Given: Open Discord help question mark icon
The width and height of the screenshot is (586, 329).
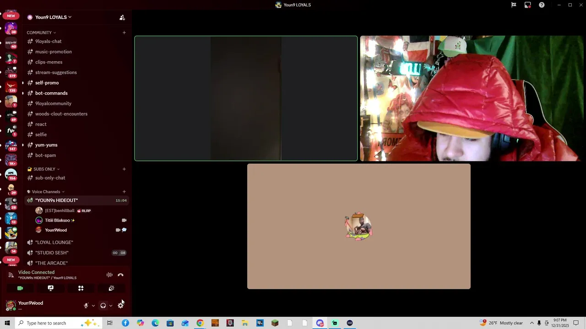Looking at the screenshot, I should tap(542, 5).
